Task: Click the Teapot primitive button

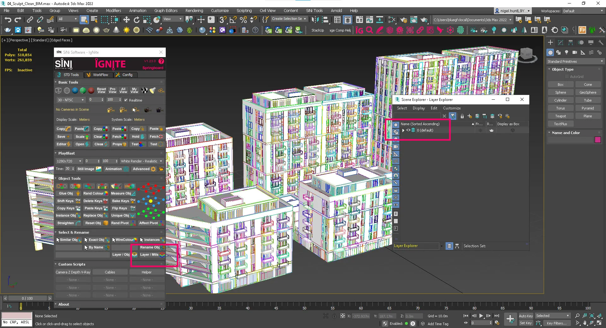Action: point(560,116)
